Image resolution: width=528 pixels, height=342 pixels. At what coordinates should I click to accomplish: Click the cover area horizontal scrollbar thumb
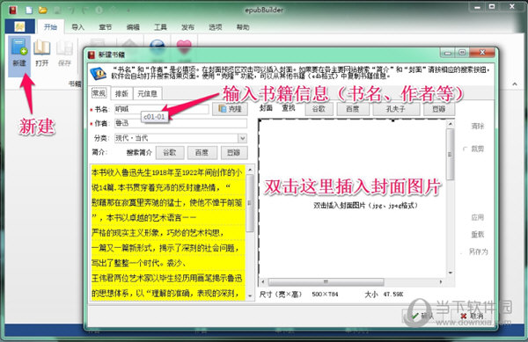tap(326, 281)
